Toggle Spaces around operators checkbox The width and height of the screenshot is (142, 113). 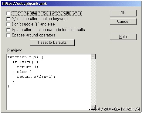pos(8,35)
